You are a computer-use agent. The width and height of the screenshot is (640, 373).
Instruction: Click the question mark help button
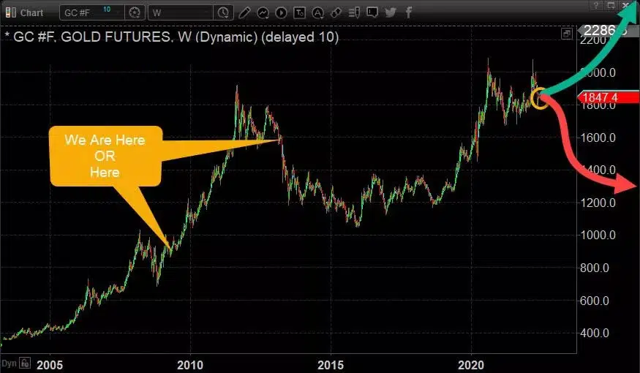click(596, 5)
